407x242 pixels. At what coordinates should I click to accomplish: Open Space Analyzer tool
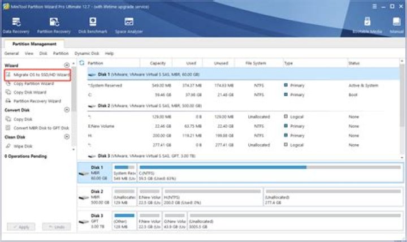click(x=129, y=25)
